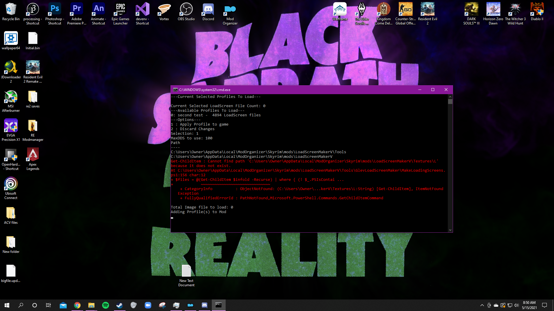Select the EVGA Precision X1 icon
This screenshot has width=554, height=311.
[x=11, y=130]
